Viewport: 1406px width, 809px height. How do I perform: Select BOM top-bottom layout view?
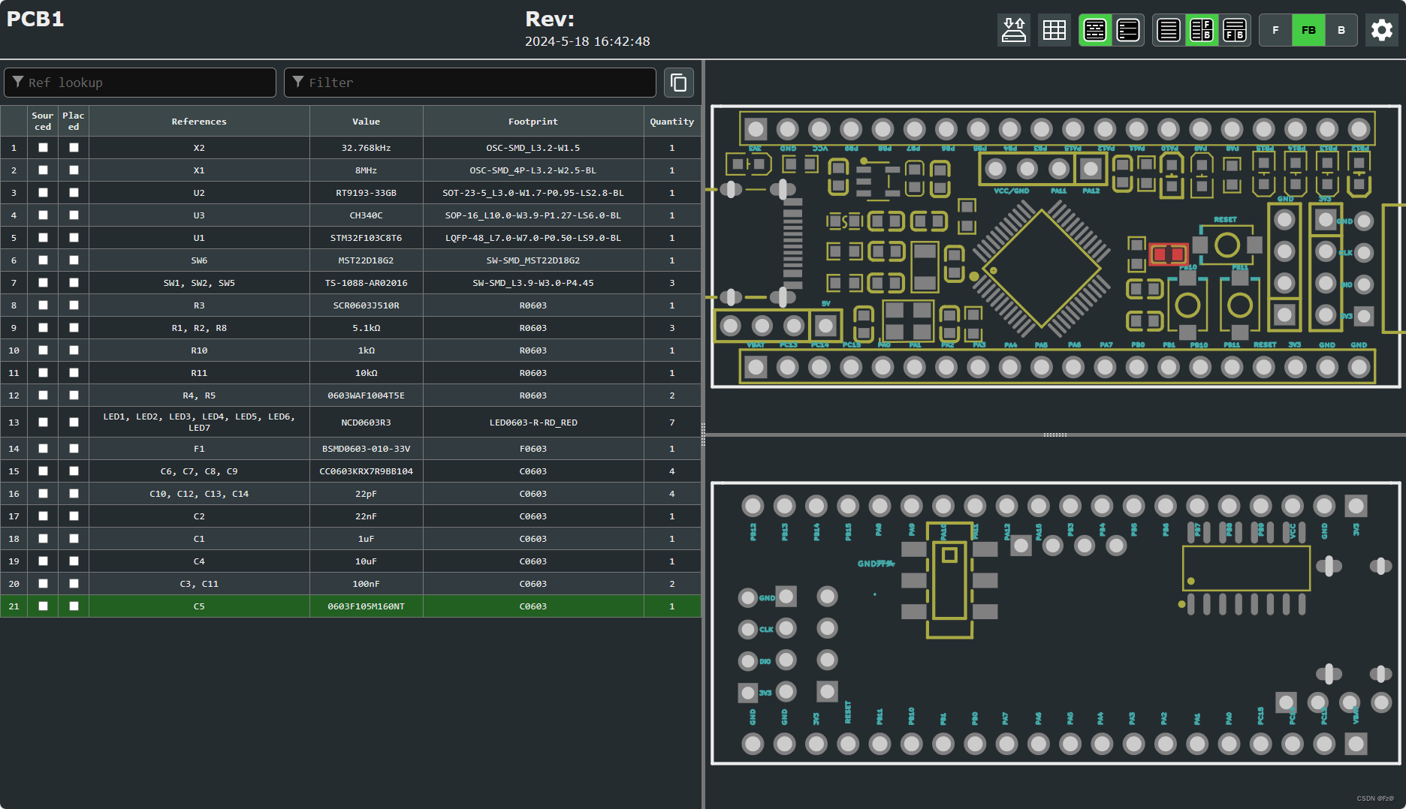point(1234,30)
